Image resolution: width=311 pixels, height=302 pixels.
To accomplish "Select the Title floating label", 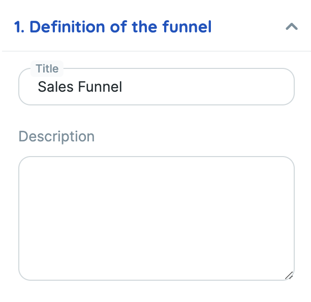I will pos(47,68).
